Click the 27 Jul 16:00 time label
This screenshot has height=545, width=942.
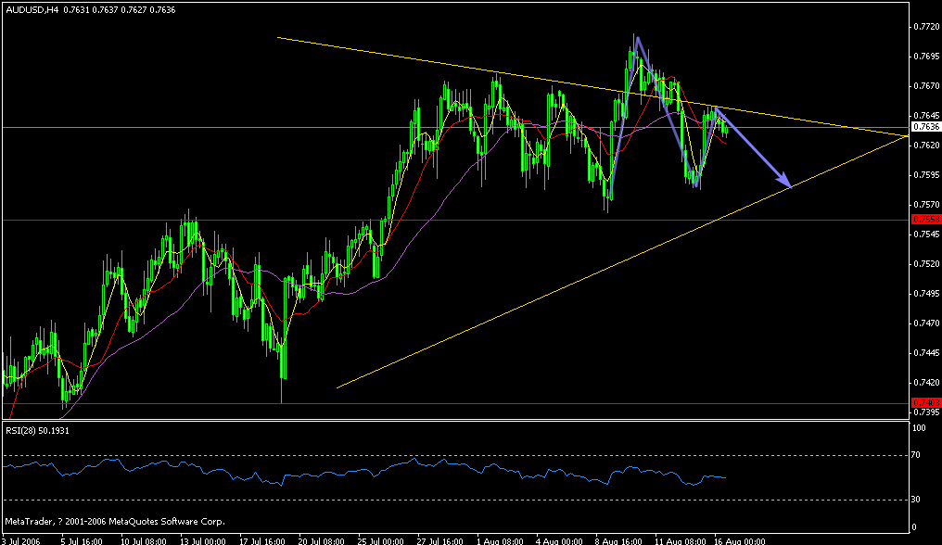pyautogui.click(x=440, y=540)
